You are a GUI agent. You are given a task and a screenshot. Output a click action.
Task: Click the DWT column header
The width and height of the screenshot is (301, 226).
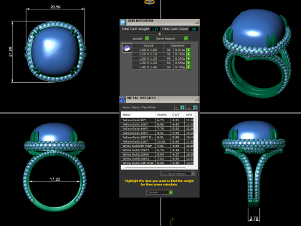[x=177, y=115]
